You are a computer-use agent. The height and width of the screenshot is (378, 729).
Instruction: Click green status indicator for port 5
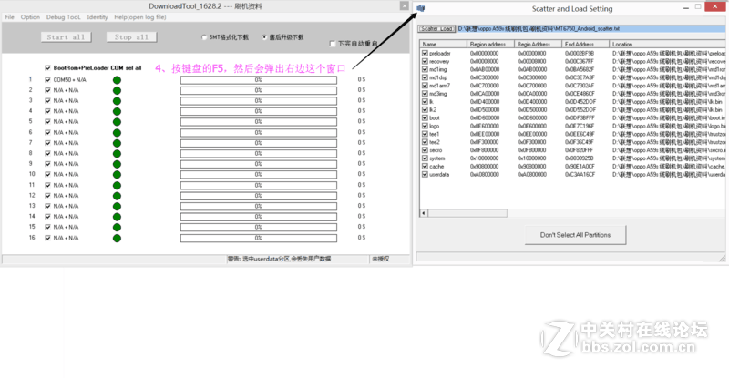(117, 122)
